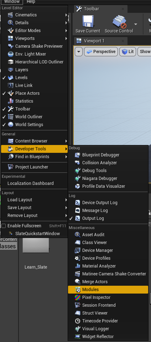Click the Perspective view button

(x=101, y=52)
